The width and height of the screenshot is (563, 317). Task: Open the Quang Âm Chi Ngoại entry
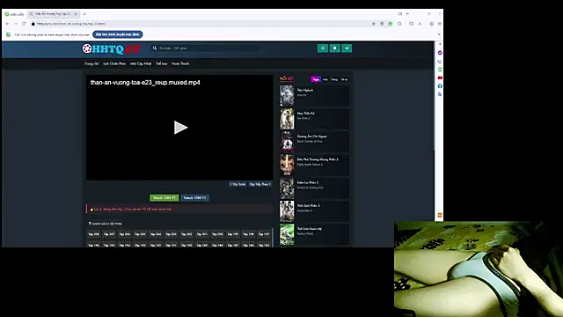click(x=314, y=142)
